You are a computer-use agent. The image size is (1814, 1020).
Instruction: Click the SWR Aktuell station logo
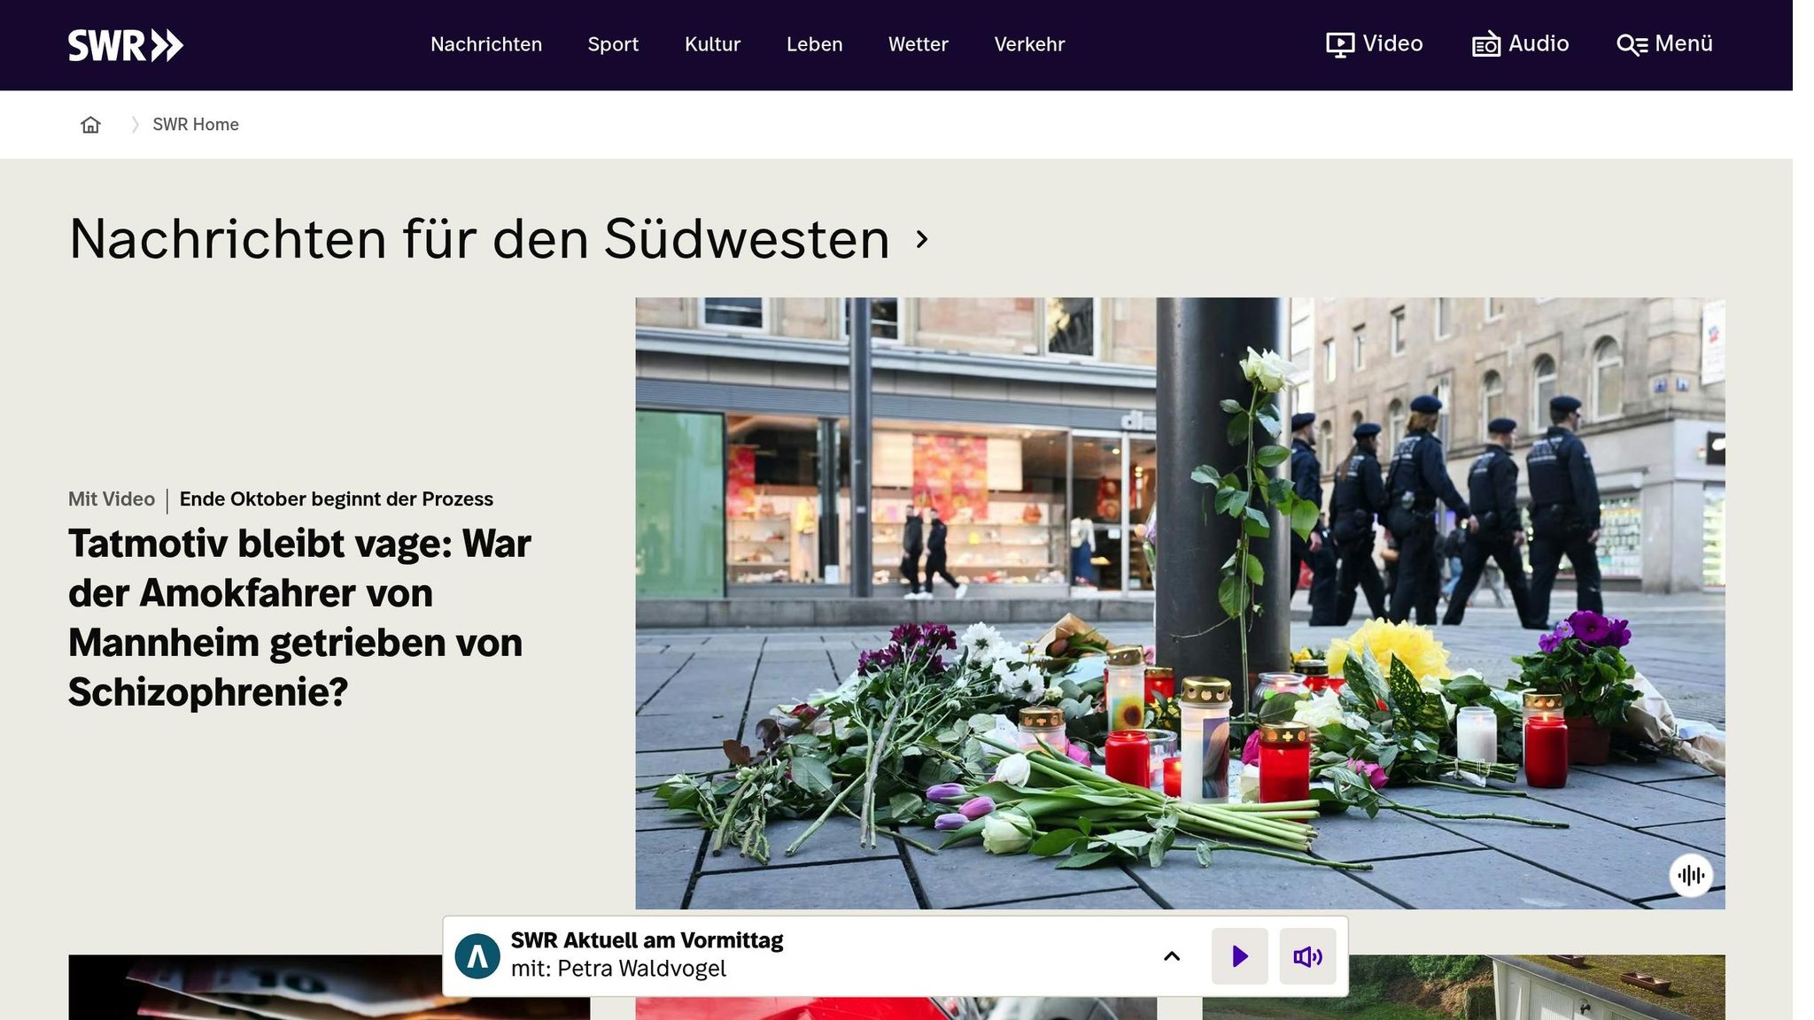pos(477,956)
